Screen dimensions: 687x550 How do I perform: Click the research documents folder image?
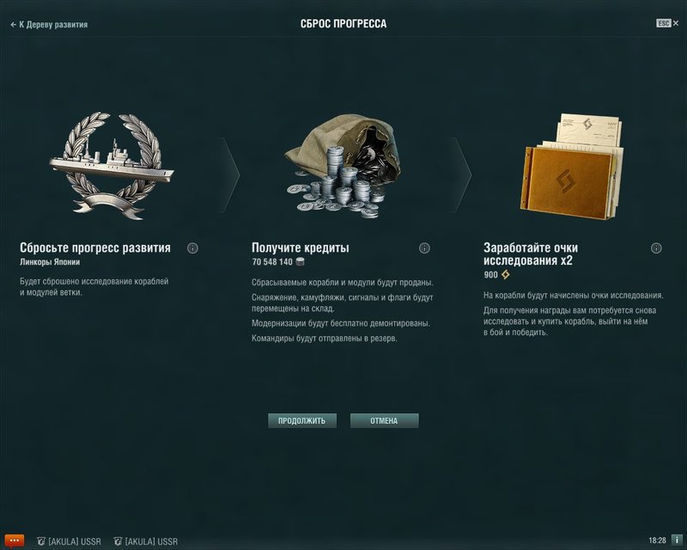pos(571,166)
